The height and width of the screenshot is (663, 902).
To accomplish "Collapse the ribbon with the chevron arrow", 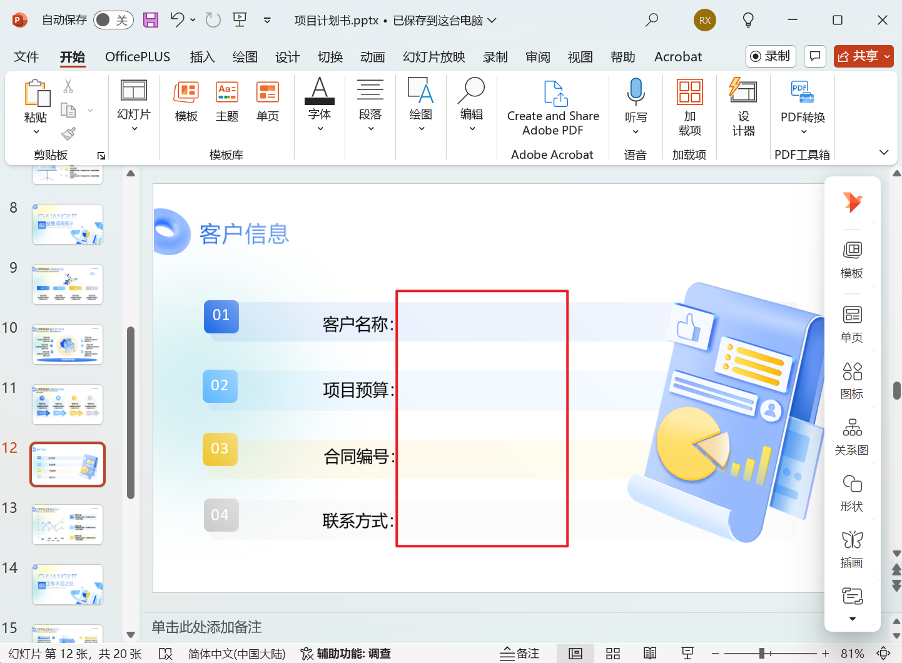I will point(883,152).
